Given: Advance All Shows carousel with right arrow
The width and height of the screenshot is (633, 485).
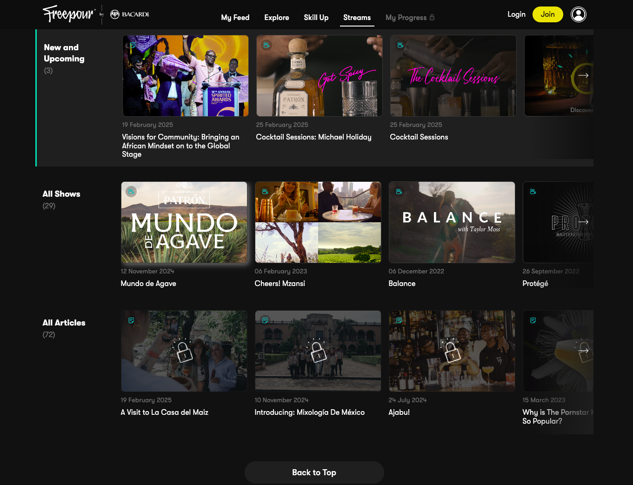Looking at the screenshot, I should [583, 222].
